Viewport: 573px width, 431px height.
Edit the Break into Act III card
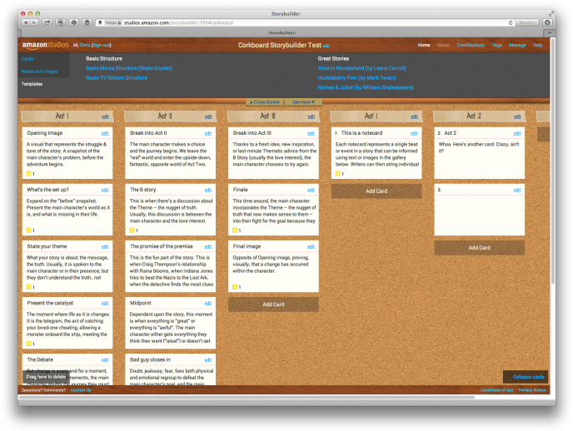[311, 134]
